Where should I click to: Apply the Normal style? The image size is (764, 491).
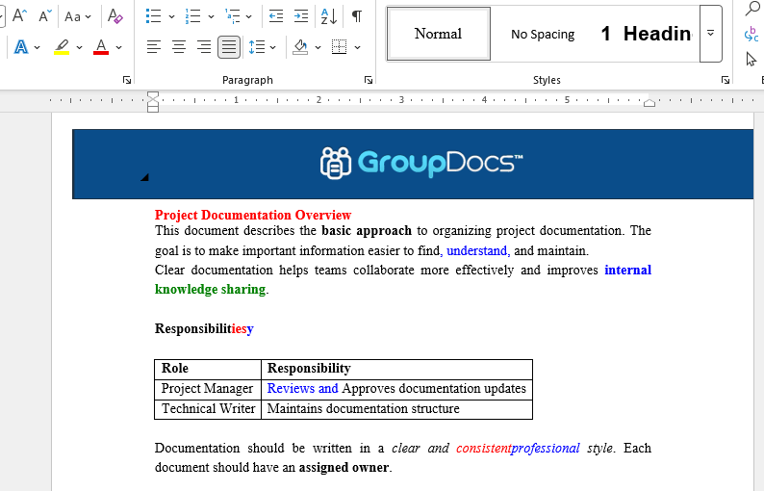[439, 34]
